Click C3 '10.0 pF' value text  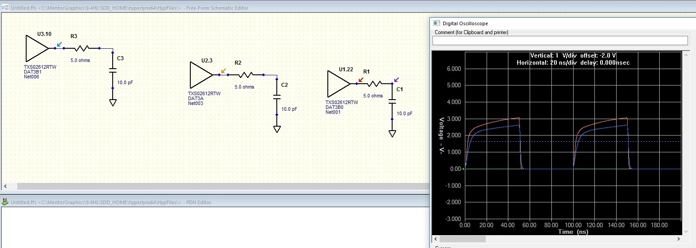pyautogui.click(x=125, y=82)
